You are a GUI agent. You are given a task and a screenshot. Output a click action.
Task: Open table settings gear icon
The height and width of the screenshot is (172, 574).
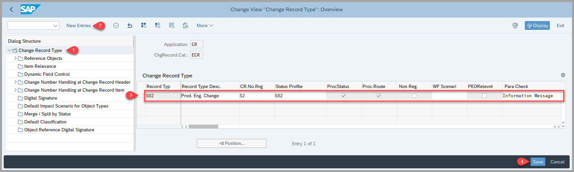click(563, 75)
